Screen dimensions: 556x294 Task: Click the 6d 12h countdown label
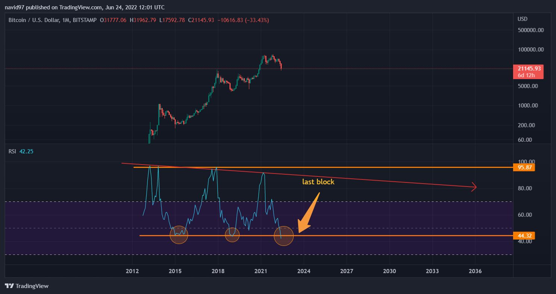point(526,75)
